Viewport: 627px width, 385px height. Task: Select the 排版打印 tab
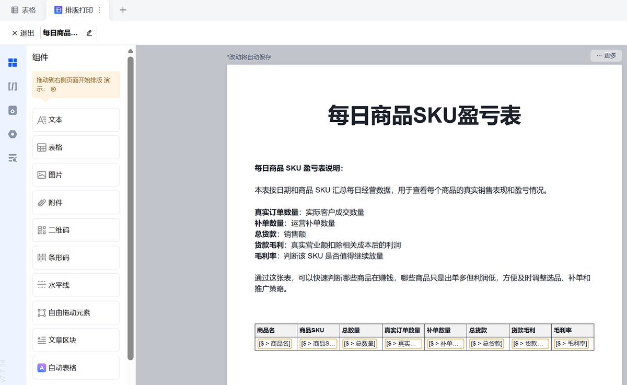(x=74, y=10)
